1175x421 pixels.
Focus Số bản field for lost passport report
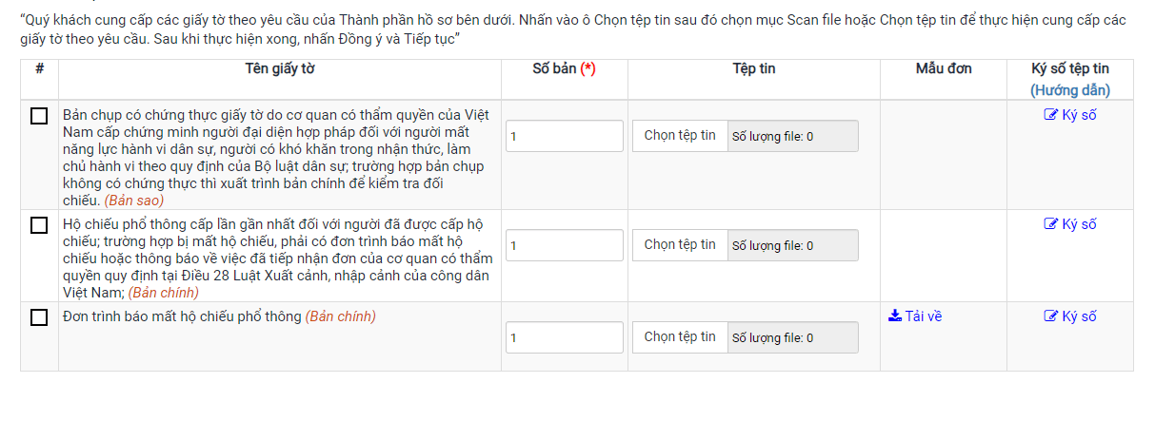point(564,337)
